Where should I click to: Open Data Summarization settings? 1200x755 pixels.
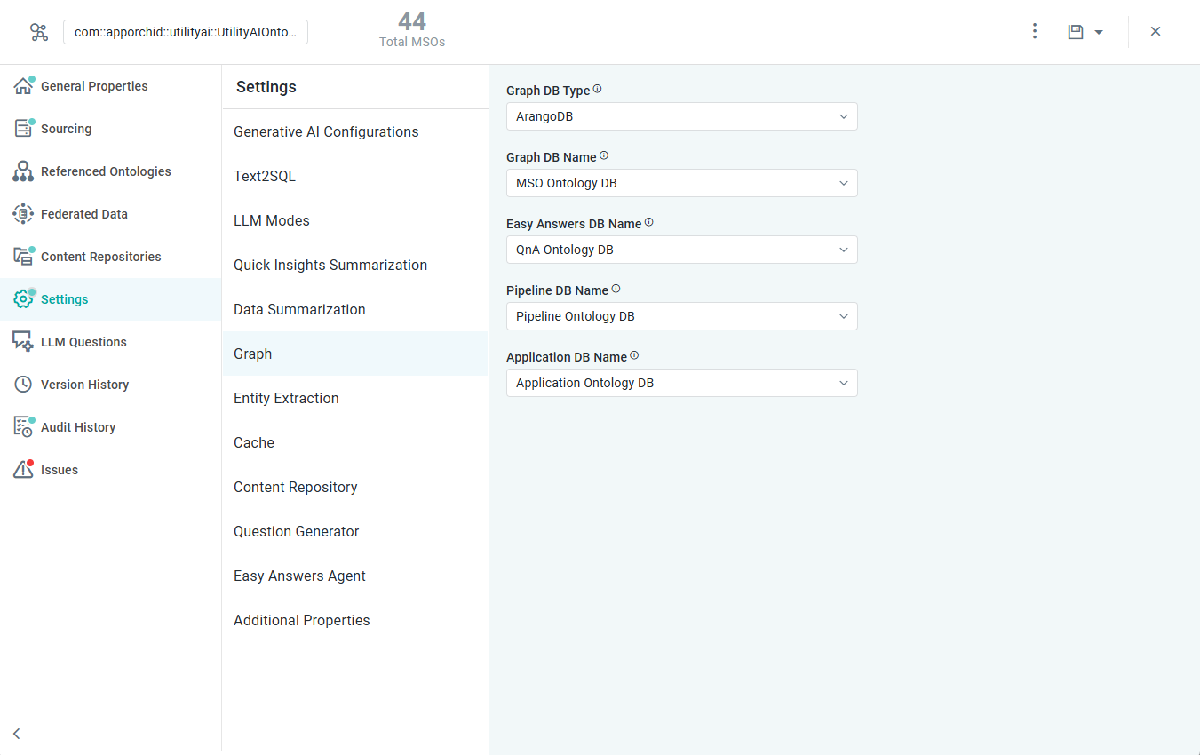[355, 309]
